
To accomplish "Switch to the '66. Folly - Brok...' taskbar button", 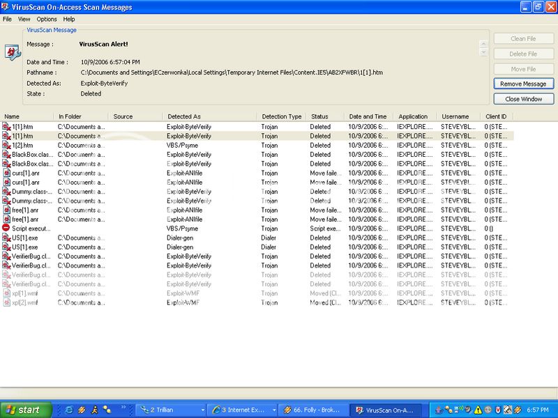I will point(313,410).
